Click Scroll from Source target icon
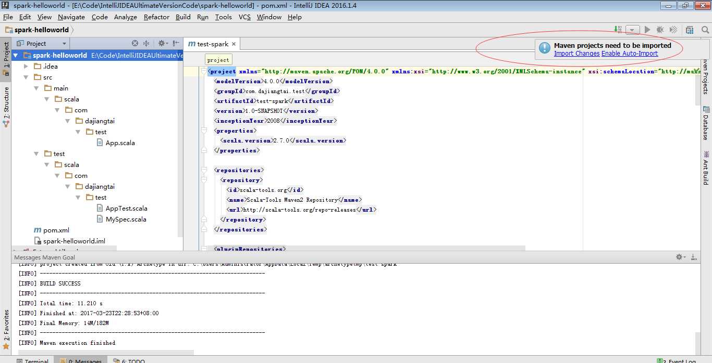The width and height of the screenshot is (712, 363). coord(135,44)
